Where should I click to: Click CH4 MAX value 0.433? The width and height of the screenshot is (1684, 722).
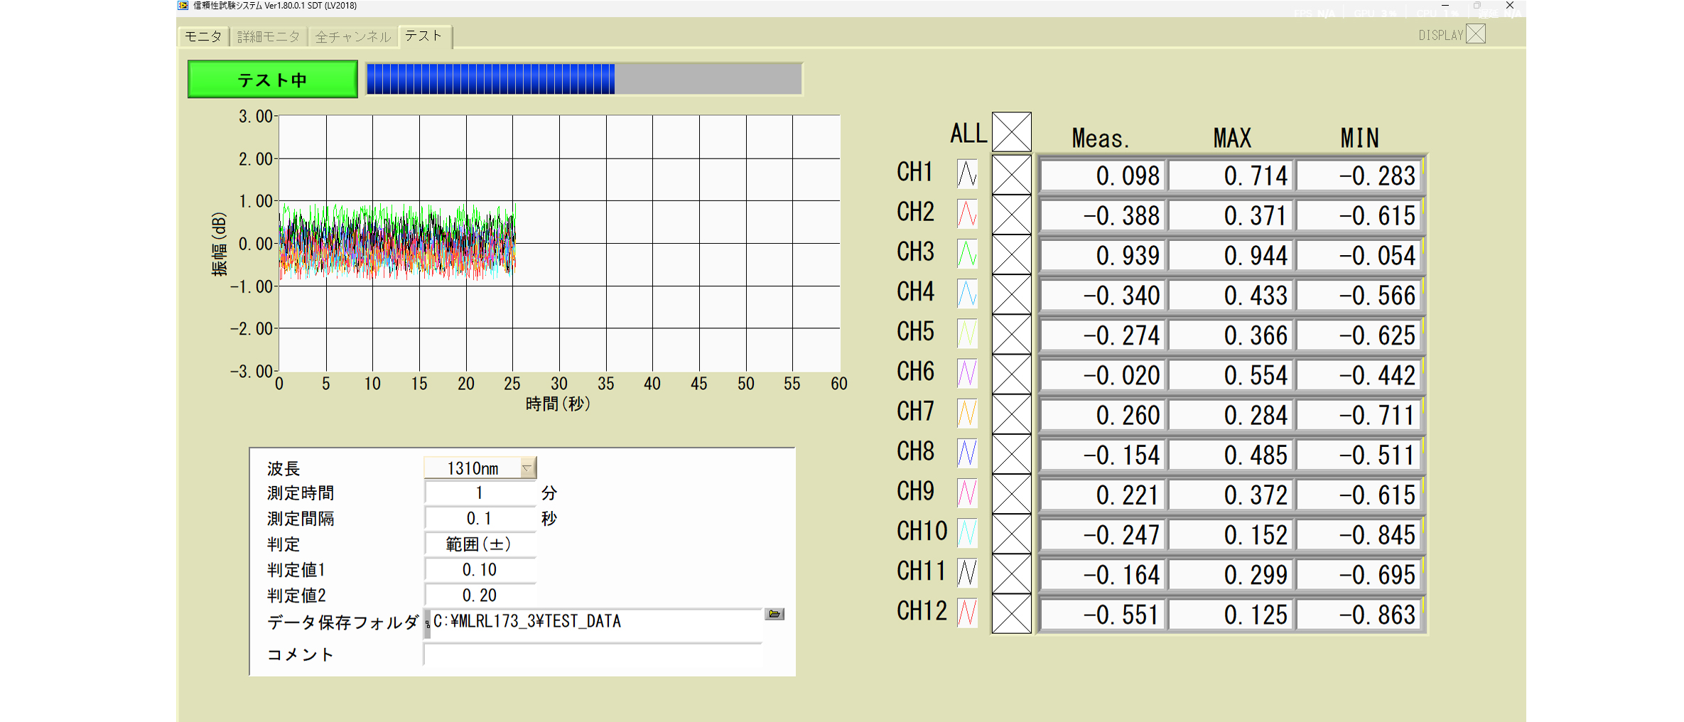point(1231,295)
